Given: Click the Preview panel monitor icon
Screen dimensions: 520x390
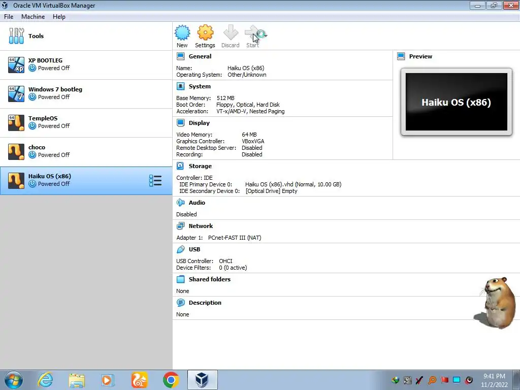Looking at the screenshot, I should [401, 56].
